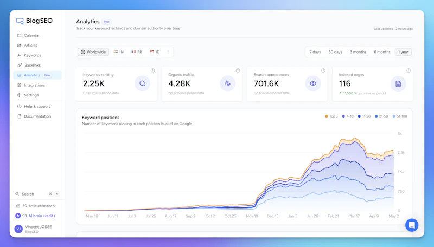Click the 116 indexed pages value
This screenshot has height=247, width=434.
click(344, 83)
